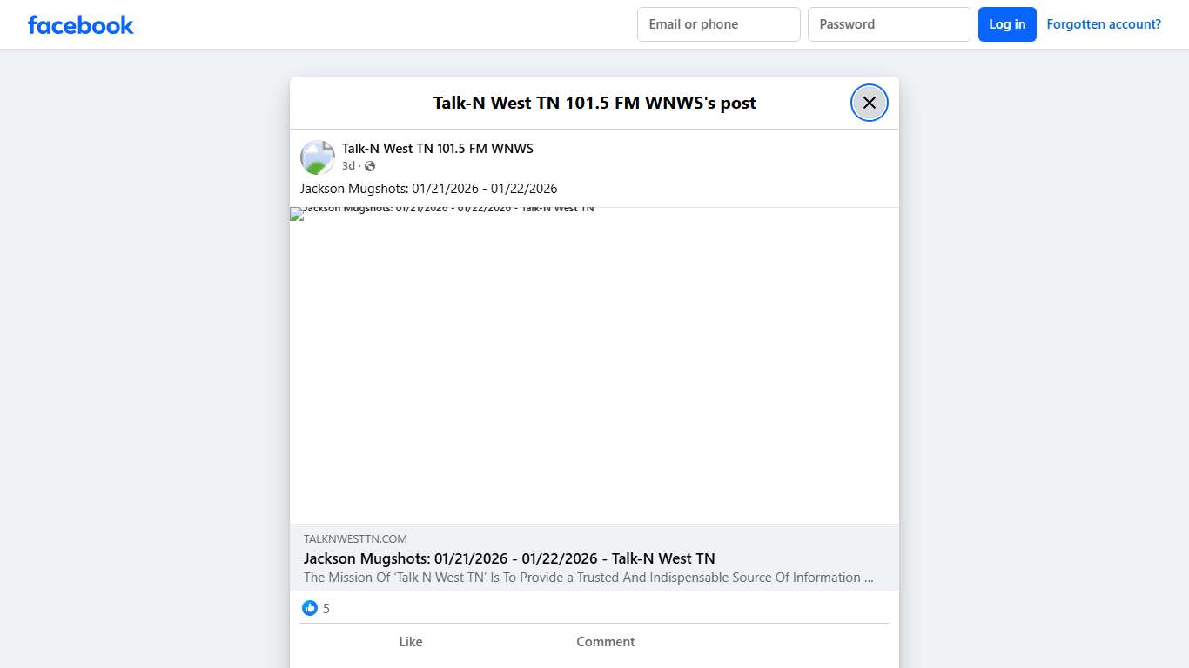
Task: Click the dialog title Talk-N West TN's post
Action: pyautogui.click(x=594, y=103)
